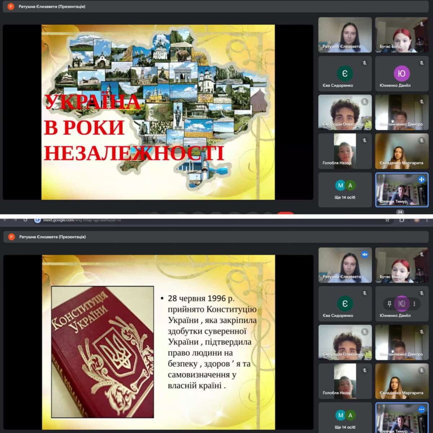Click the 'Ратушна Єлизавета (Презентація)' title in the upper header
433x433 pixels.
52,6
